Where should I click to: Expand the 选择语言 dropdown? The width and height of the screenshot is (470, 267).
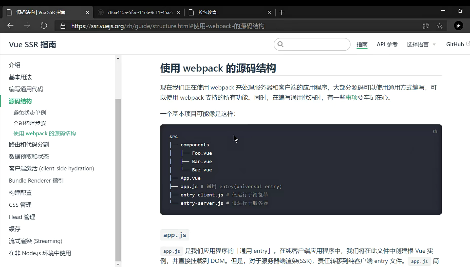[x=421, y=45]
